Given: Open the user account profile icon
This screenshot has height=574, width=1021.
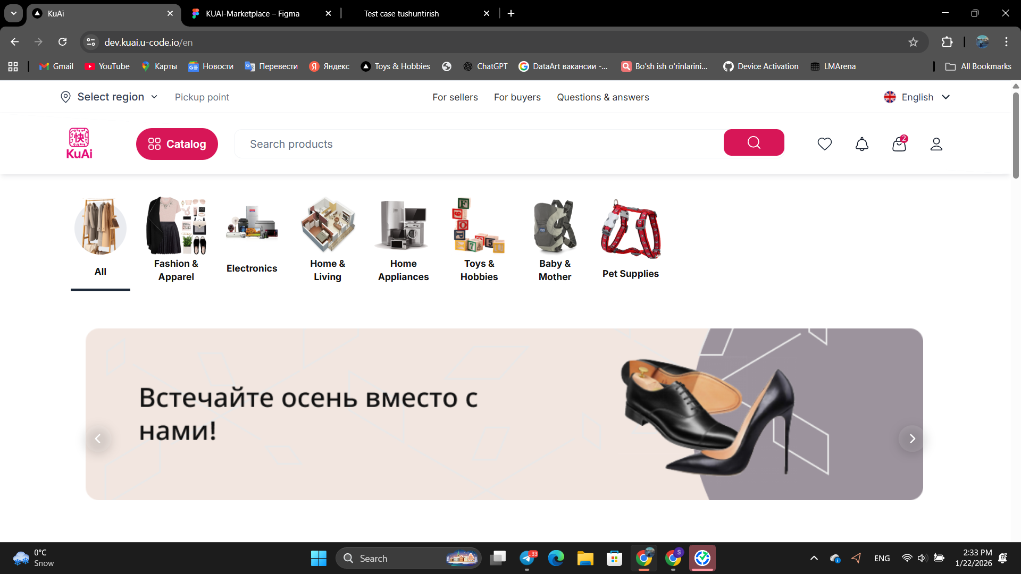Looking at the screenshot, I should [936, 143].
